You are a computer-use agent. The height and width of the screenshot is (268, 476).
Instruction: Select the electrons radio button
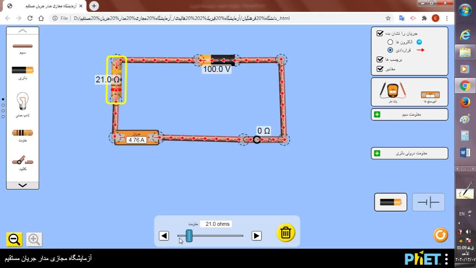(390, 42)
